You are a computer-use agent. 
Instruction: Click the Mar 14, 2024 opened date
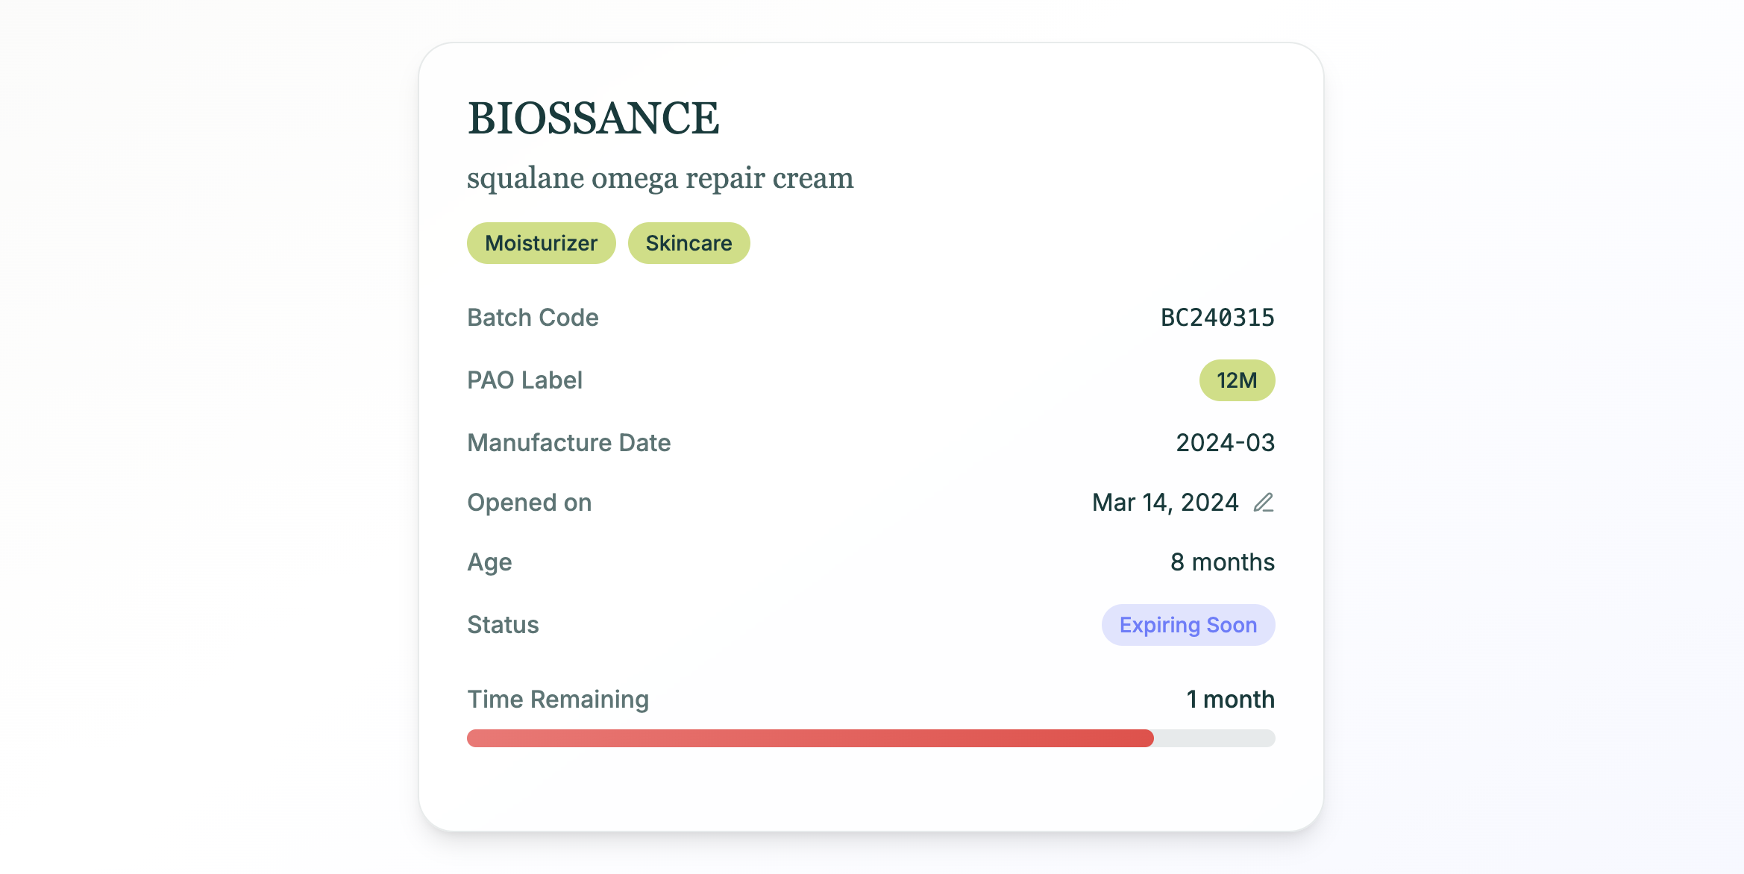pyautogui.click(x=1164, y=503)
